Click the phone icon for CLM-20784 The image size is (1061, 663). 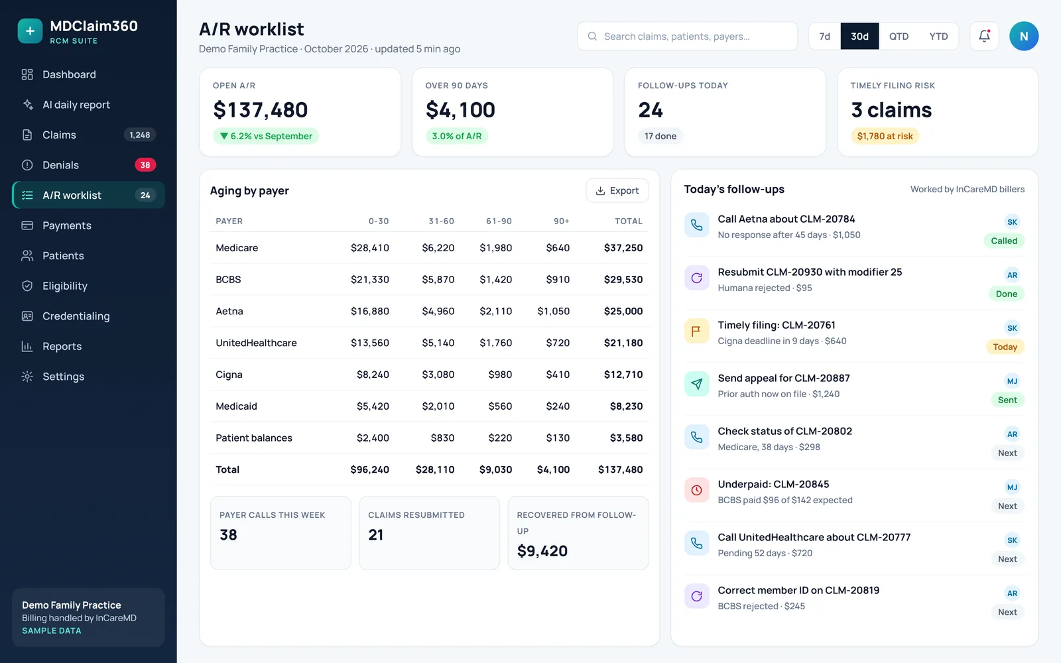tap(696, 225)
